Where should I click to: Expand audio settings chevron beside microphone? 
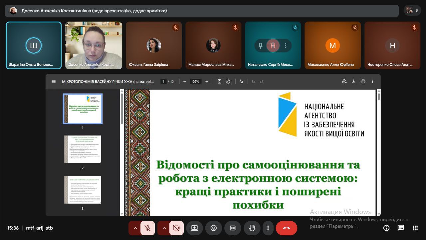135,228
